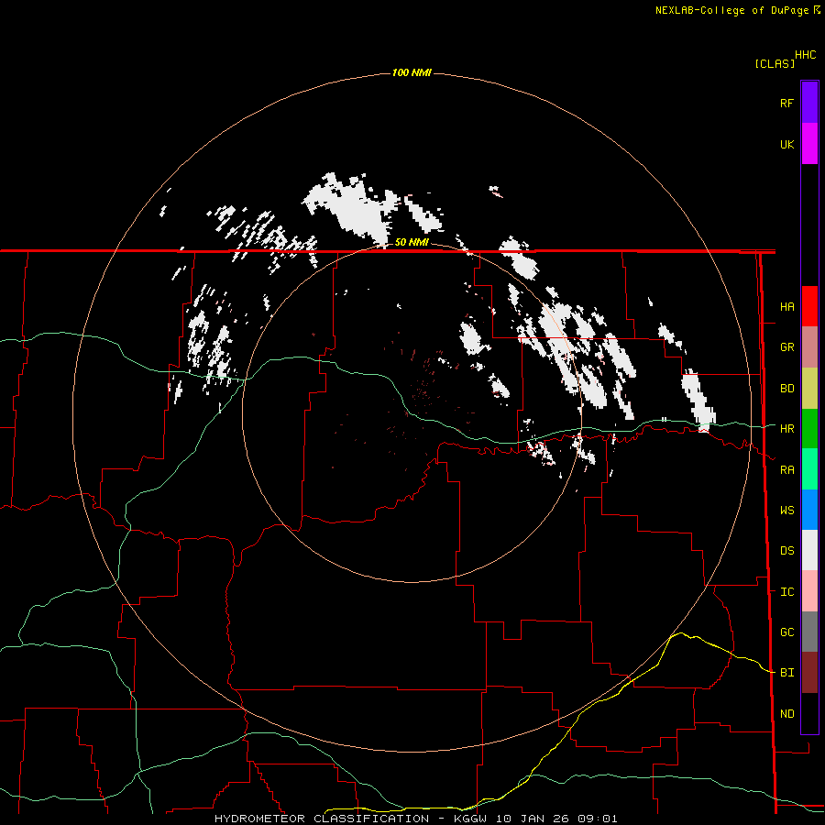Click the IC legend label

pyautogui.click(x=786, y=592)
